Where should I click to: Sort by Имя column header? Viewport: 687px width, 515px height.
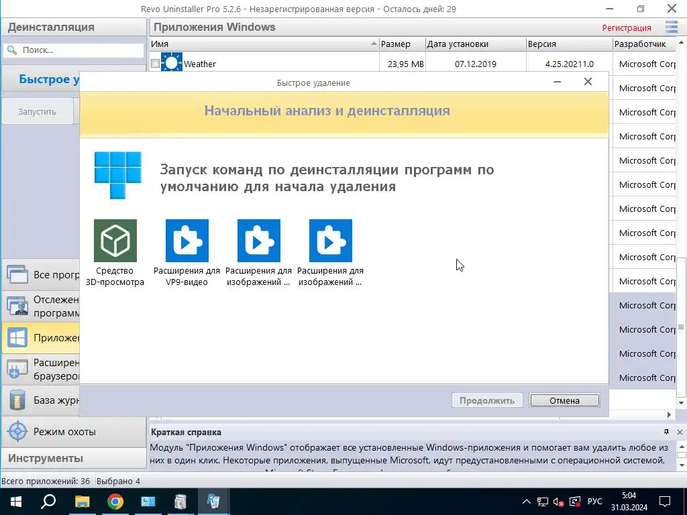264,44
